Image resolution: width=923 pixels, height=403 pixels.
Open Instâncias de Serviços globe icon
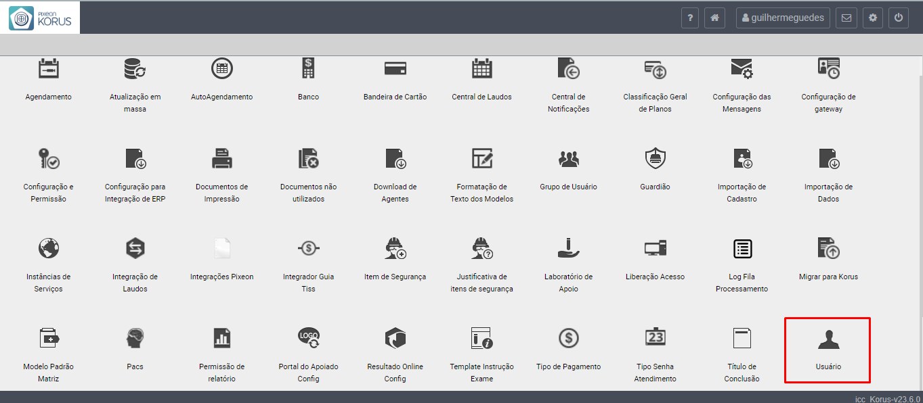pyautogui.click(x=49, y=248)
